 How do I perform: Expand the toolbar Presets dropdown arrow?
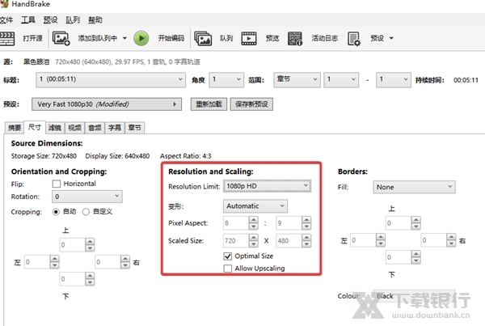[x=391, y=38]
